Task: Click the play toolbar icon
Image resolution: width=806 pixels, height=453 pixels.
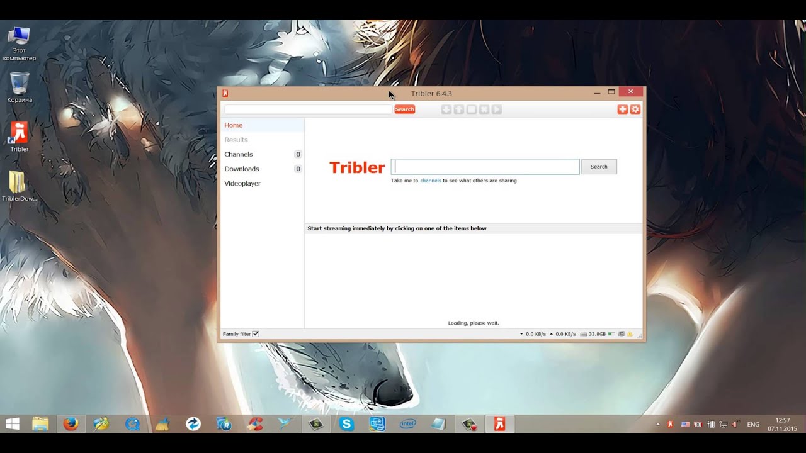Action: pos(496,109)
